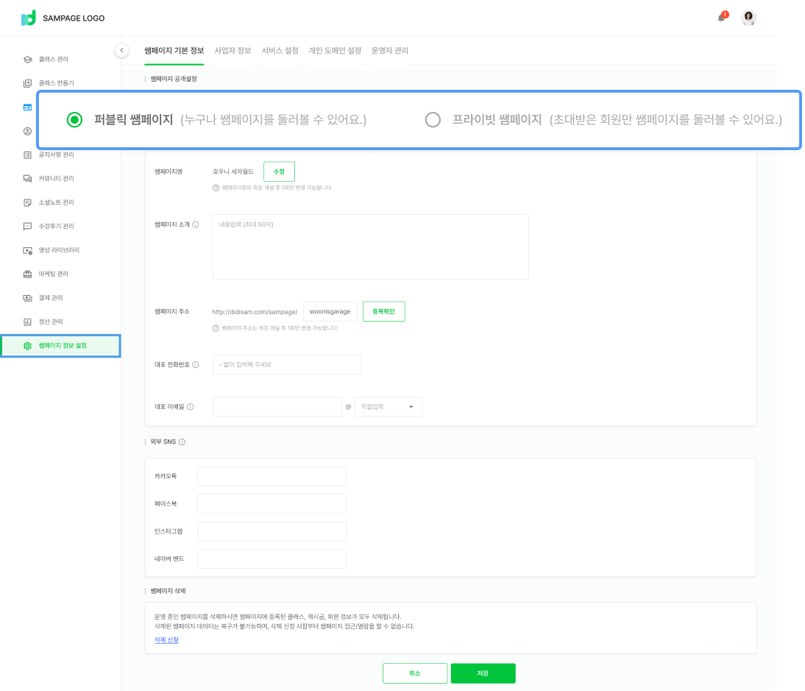This screenshot has height=691, width=805.
Task: Switch to the 사업자 정보 tab
Action: pos(233,51)
